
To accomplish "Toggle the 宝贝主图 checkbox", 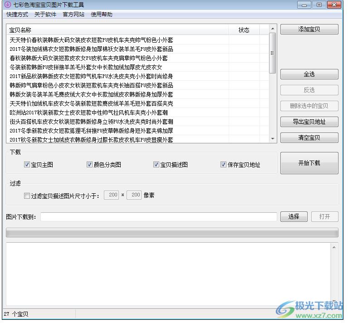I will [27, 165].
